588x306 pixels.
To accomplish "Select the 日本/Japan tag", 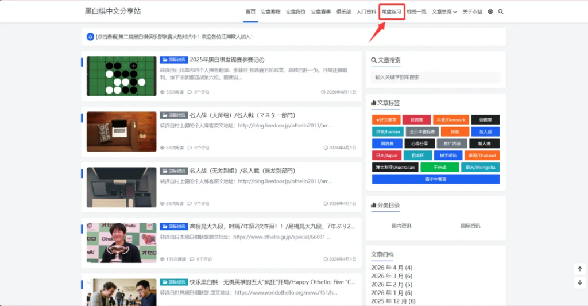I will pyautogui.click(x=386, y=156).
